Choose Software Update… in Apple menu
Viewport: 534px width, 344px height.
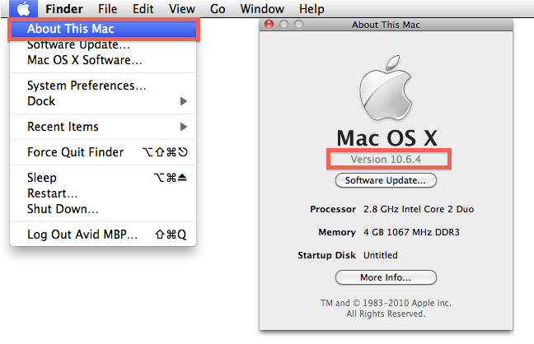click(104, 44)
